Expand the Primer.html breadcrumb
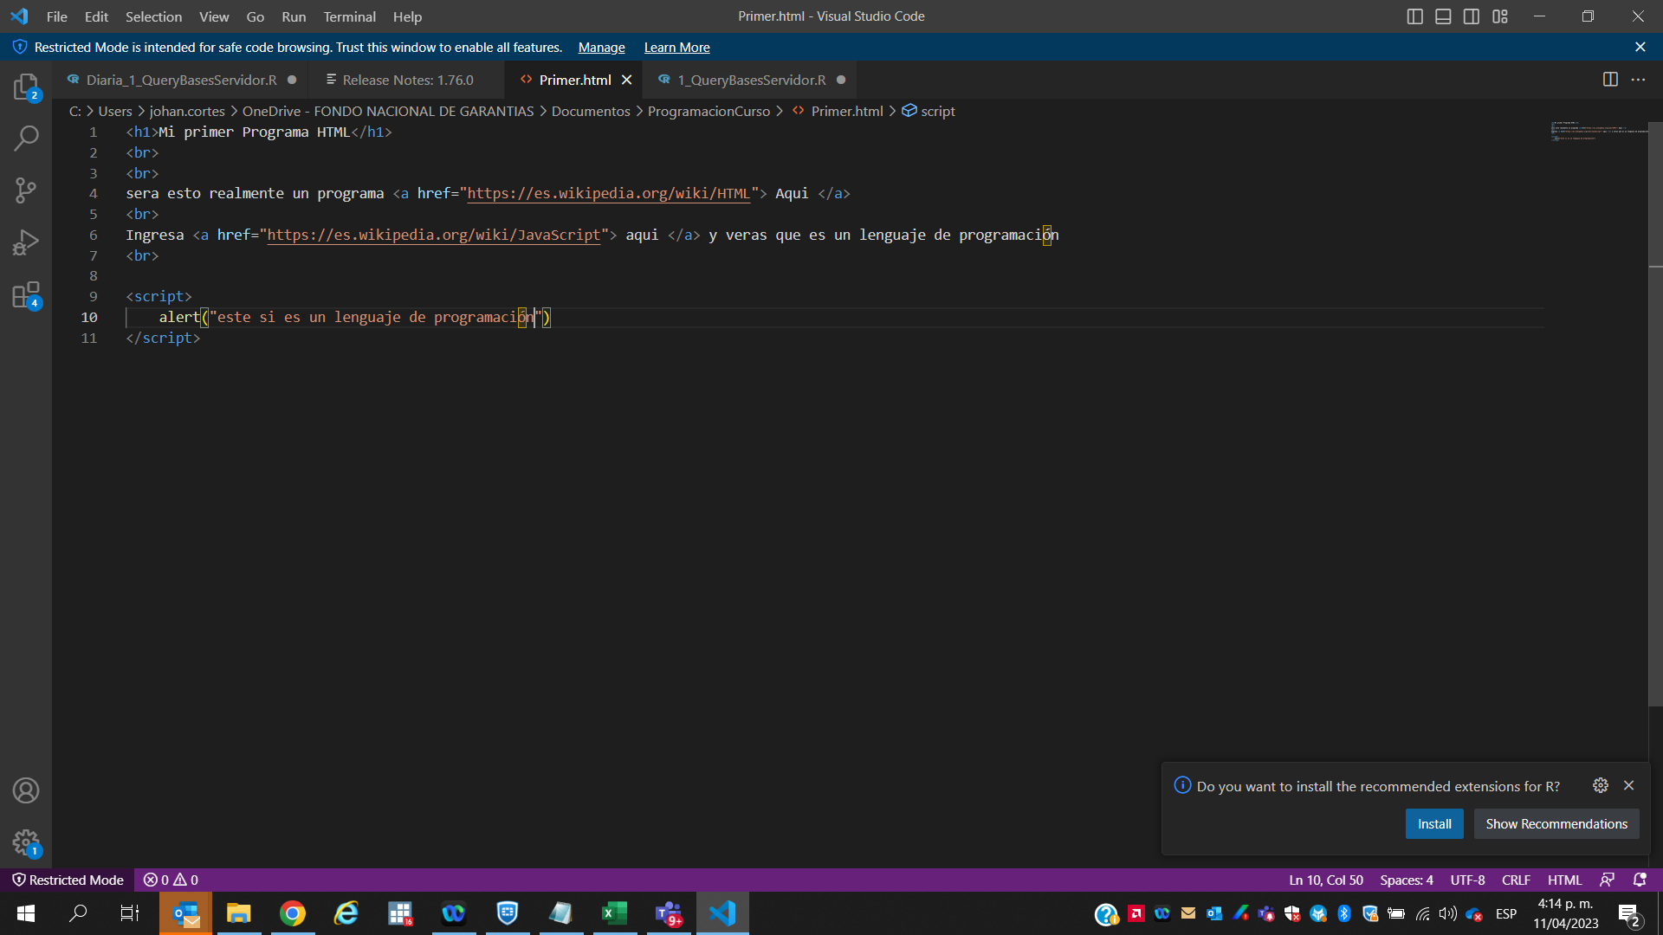Screen dimensions: 1663x935 tap(838, 111)
